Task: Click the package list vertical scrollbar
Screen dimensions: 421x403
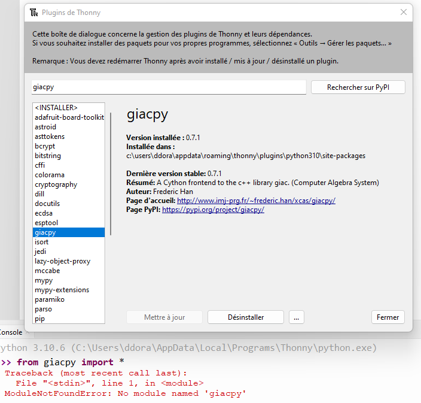Action: pos(111,174)
